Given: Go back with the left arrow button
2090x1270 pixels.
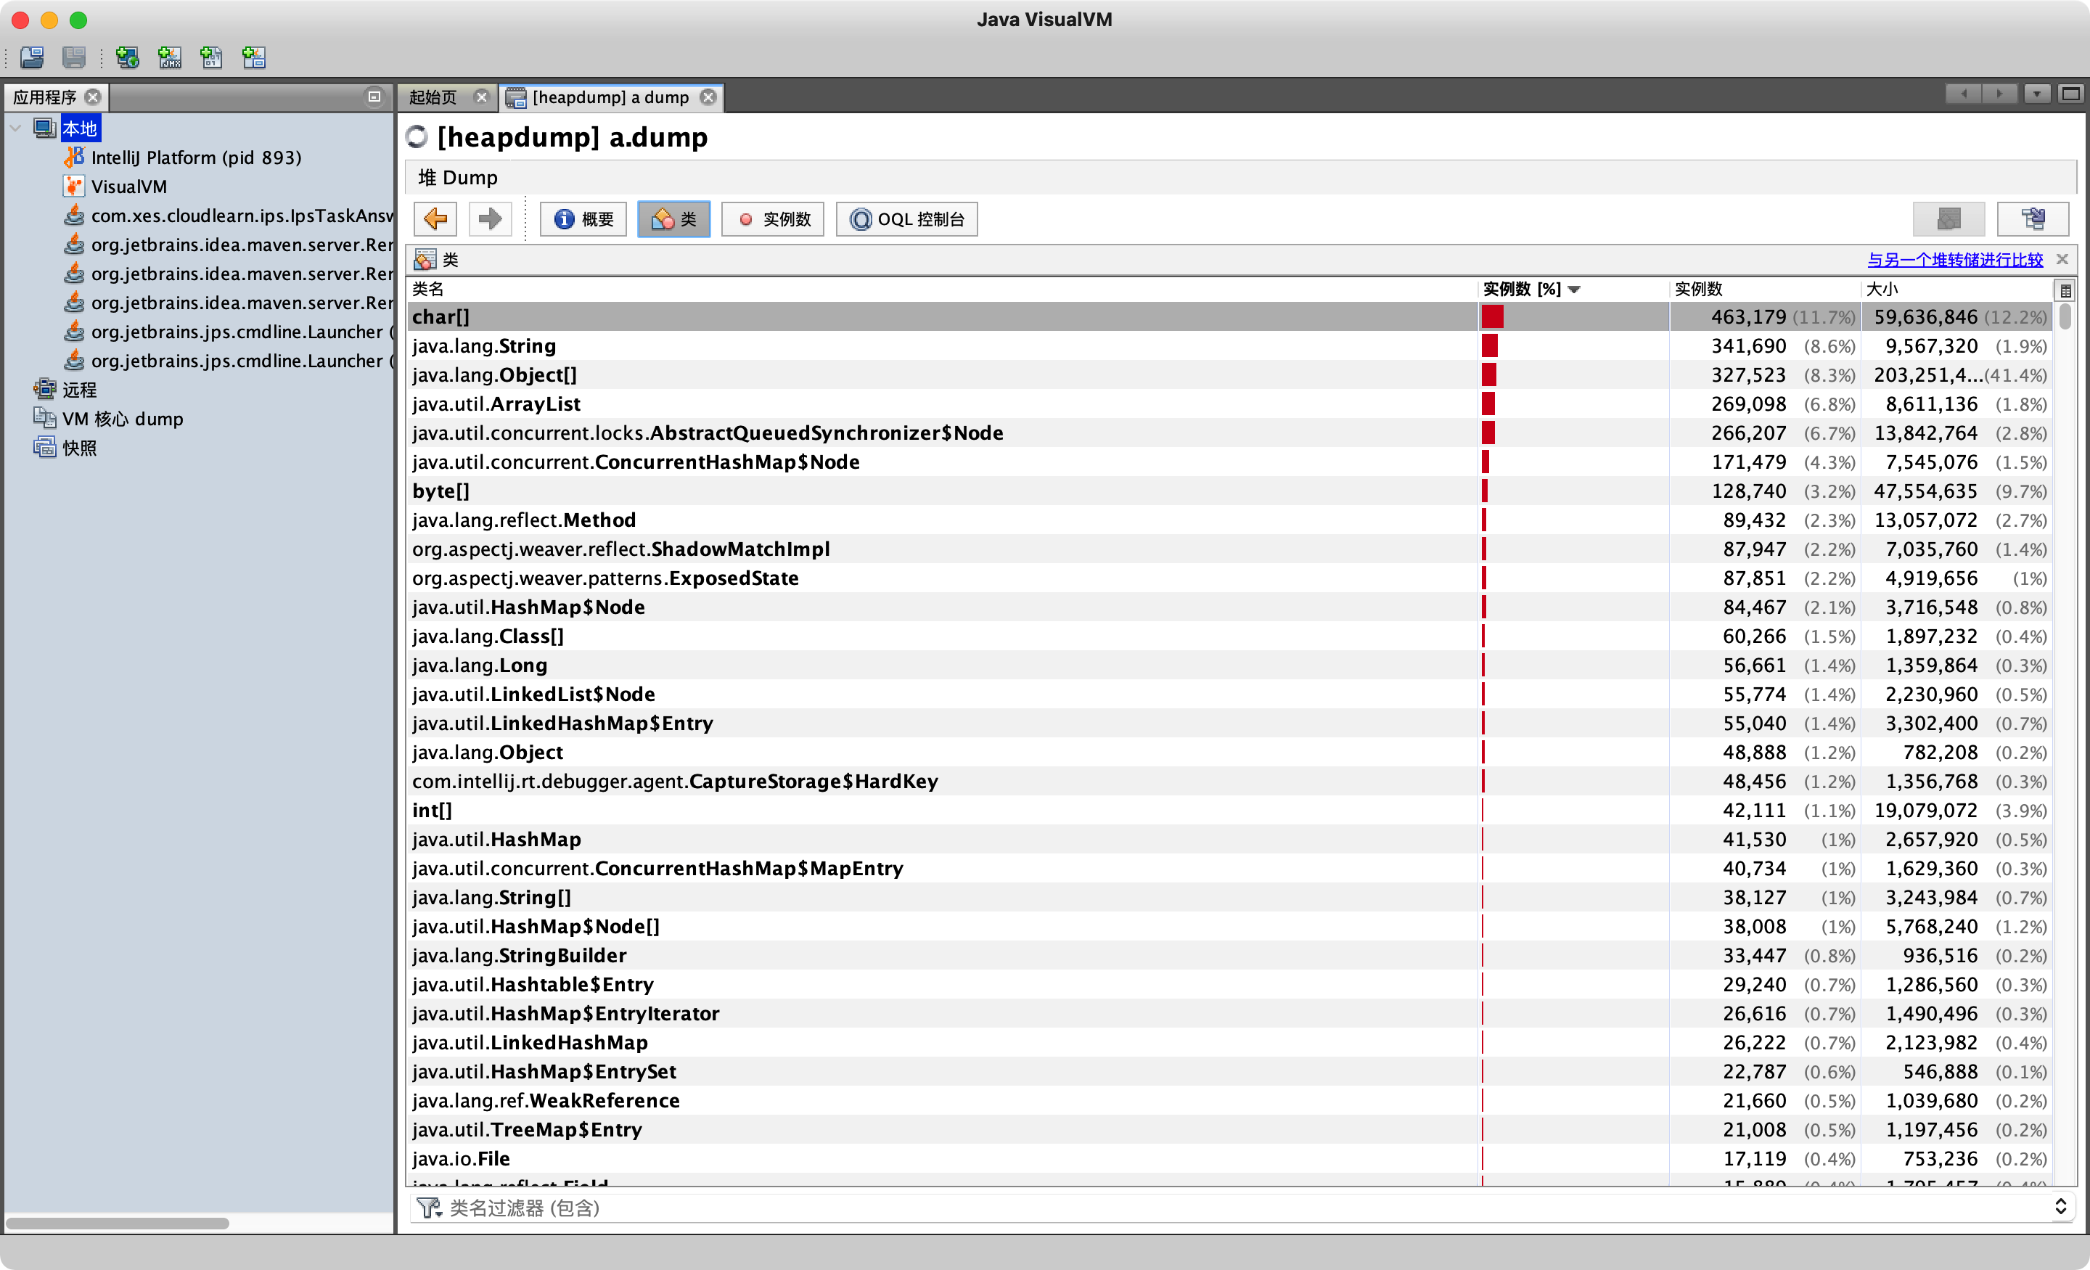Looking at the screenshot, I should click(x=435, y=219).
